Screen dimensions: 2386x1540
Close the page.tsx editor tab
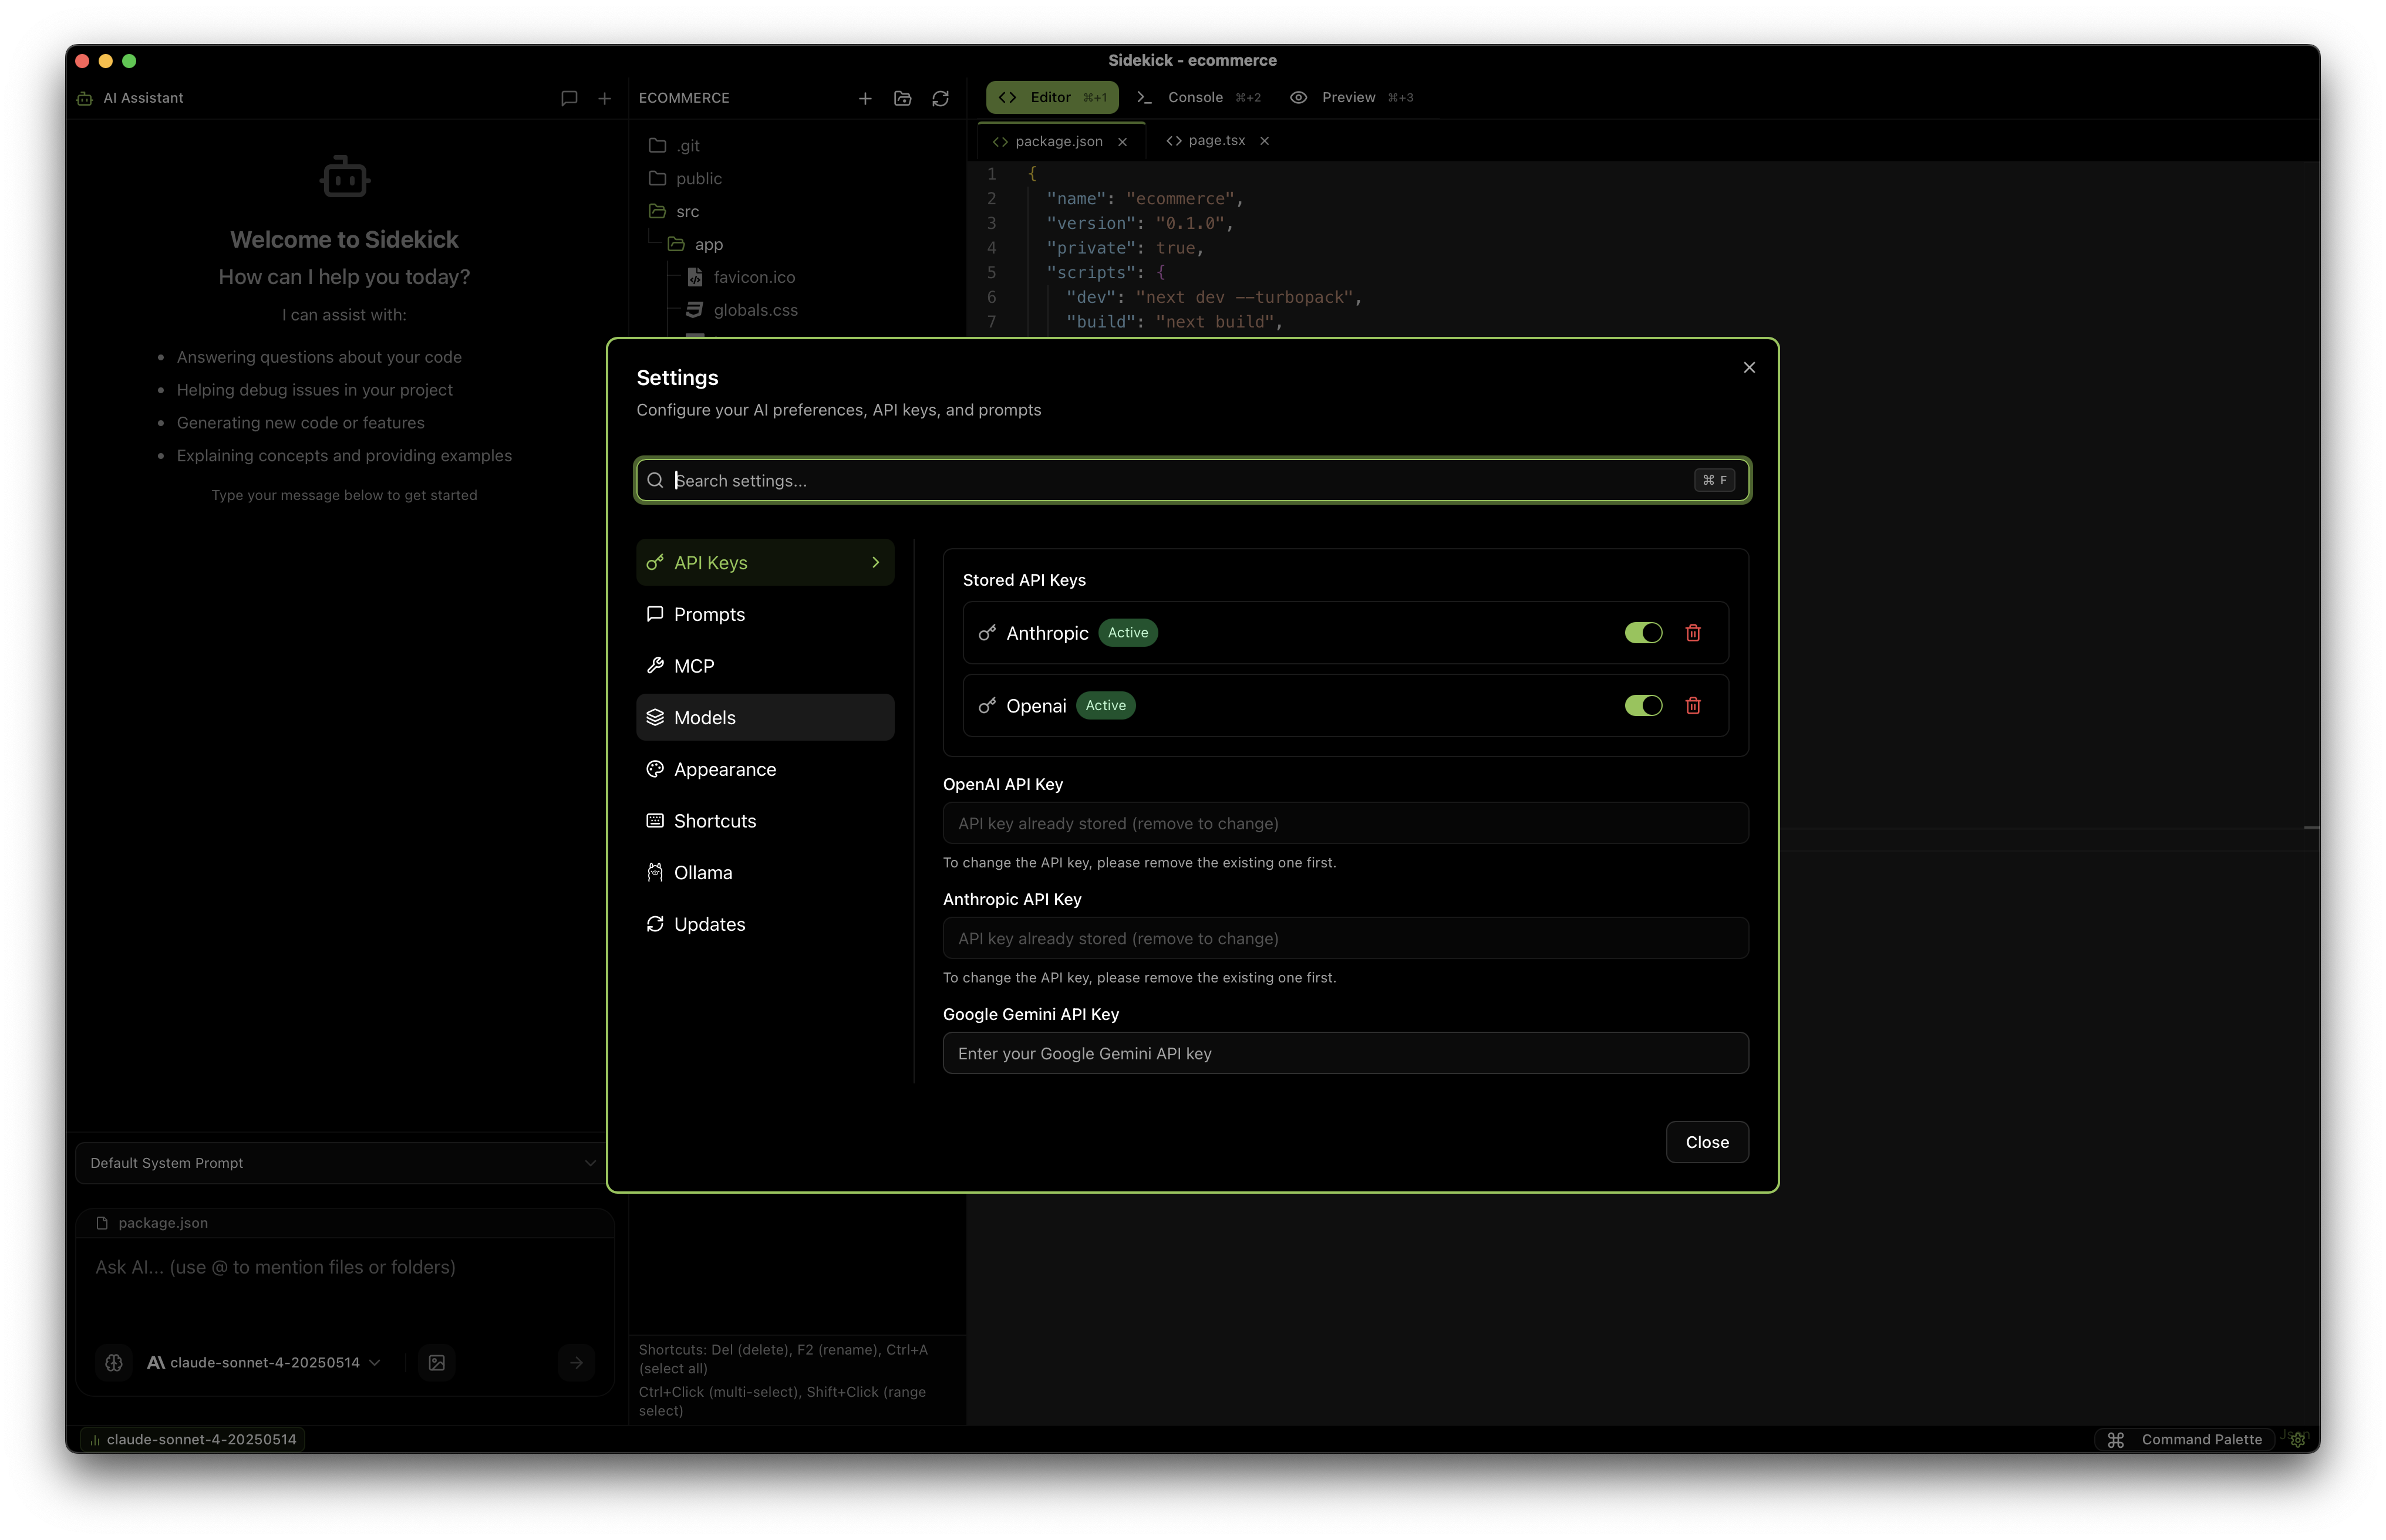coord(1265,141)
